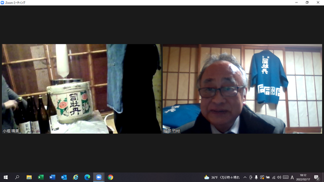Click name label 昭彦 竹村
324x182 pixels.
point(172,131)
